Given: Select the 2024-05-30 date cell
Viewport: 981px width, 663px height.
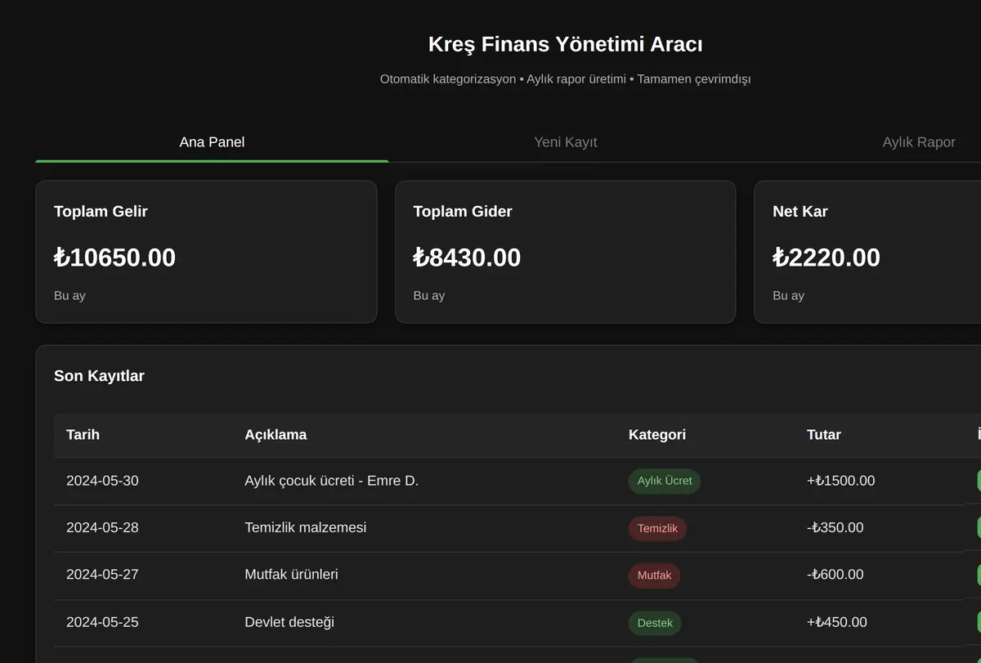Looking at the screenshot, I should pos(102,481).
